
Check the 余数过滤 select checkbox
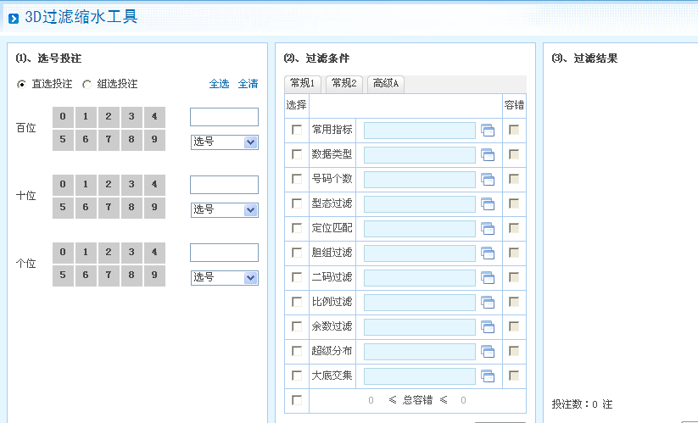point(297,326)
